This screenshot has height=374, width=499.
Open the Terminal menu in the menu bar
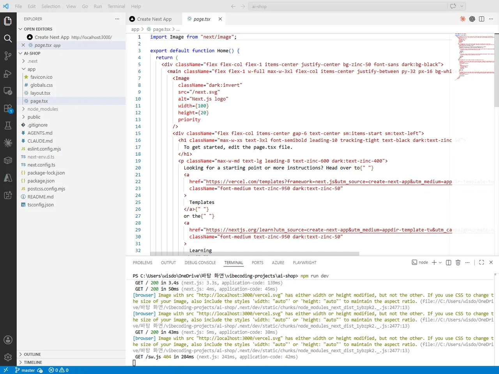point(116,6)
